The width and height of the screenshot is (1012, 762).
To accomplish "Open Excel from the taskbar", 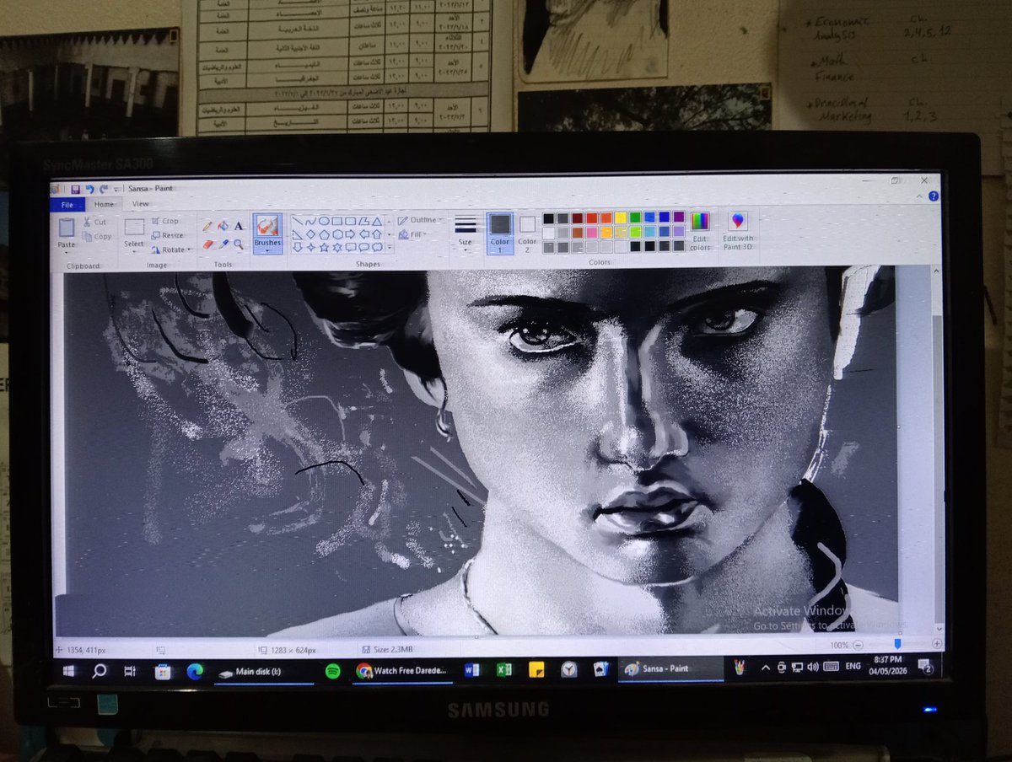I will (503, 670).
